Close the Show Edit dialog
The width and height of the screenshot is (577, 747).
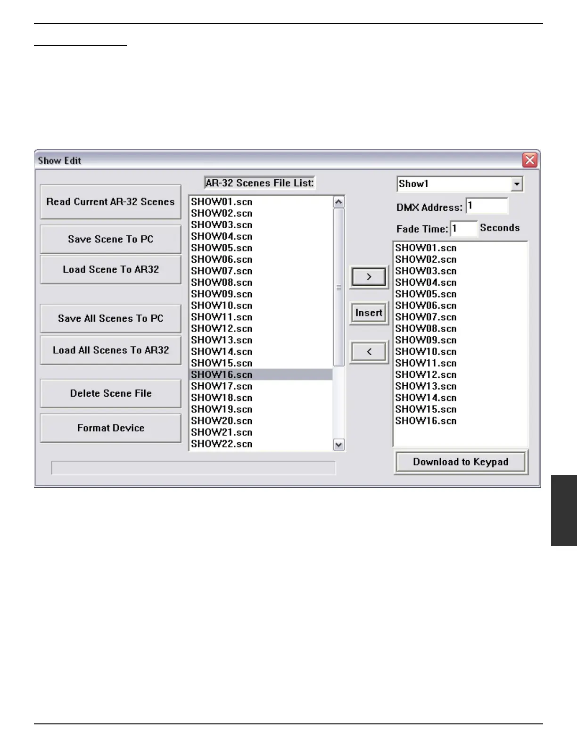(530, 160)
